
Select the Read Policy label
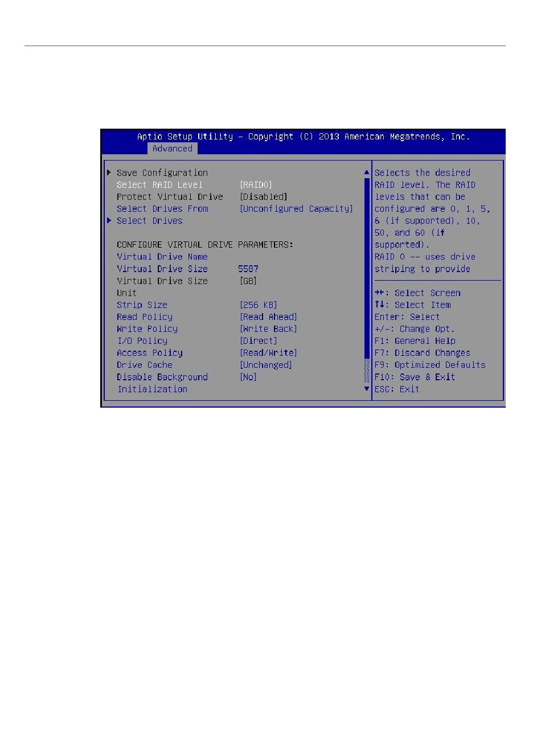coord(145,317)
